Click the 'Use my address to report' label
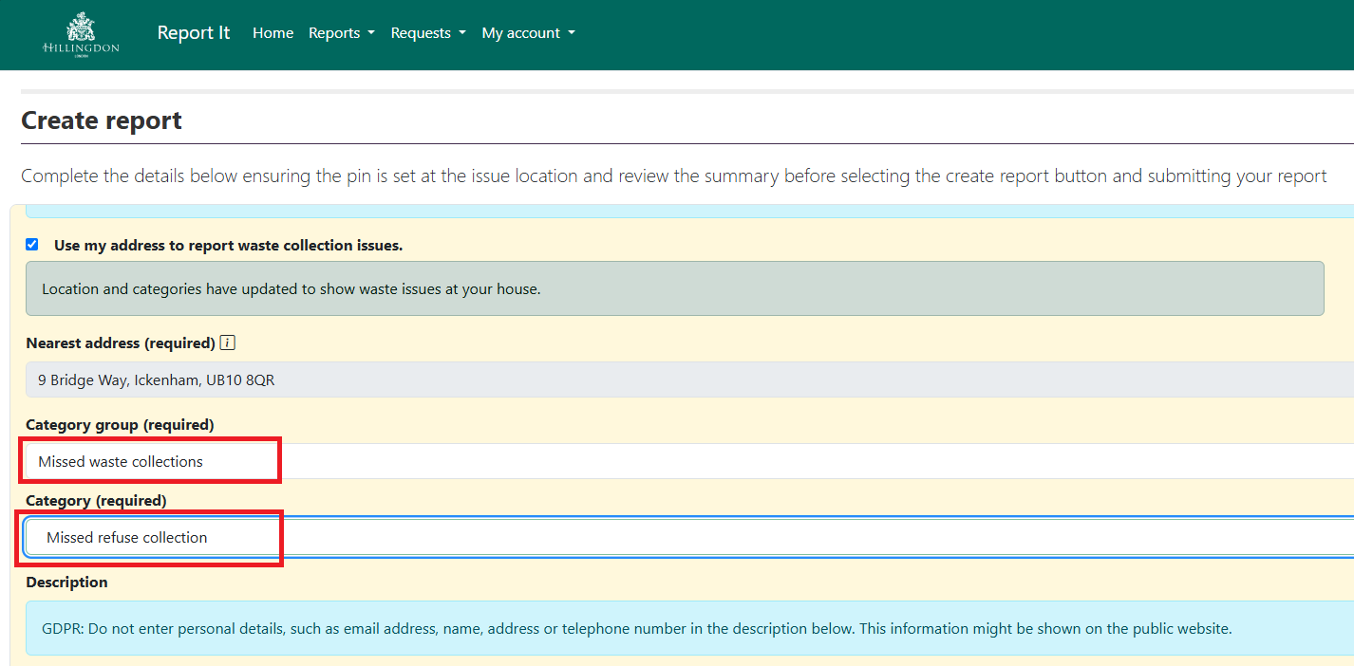The width and height of the screenshot is (1354, 666). tap(228, 245)
